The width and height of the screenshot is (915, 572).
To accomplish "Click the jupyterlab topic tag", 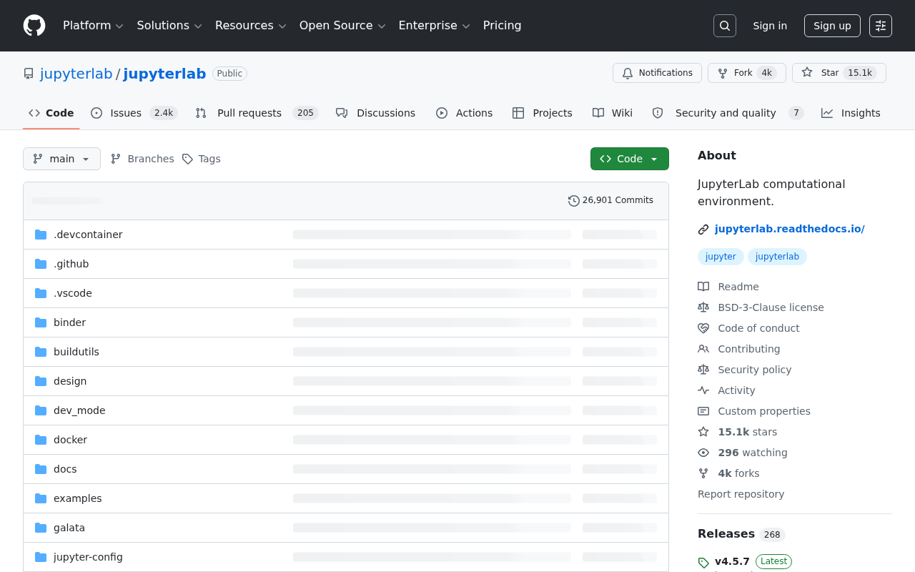I will [777, 257].
